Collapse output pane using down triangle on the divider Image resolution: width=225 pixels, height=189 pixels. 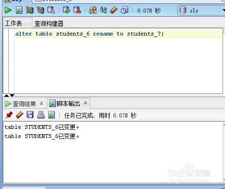tap(12, 95)
